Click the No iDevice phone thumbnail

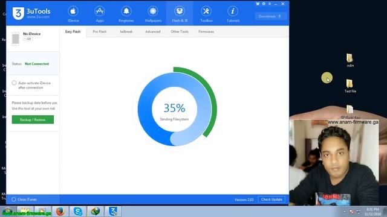(x=16, y=39)
